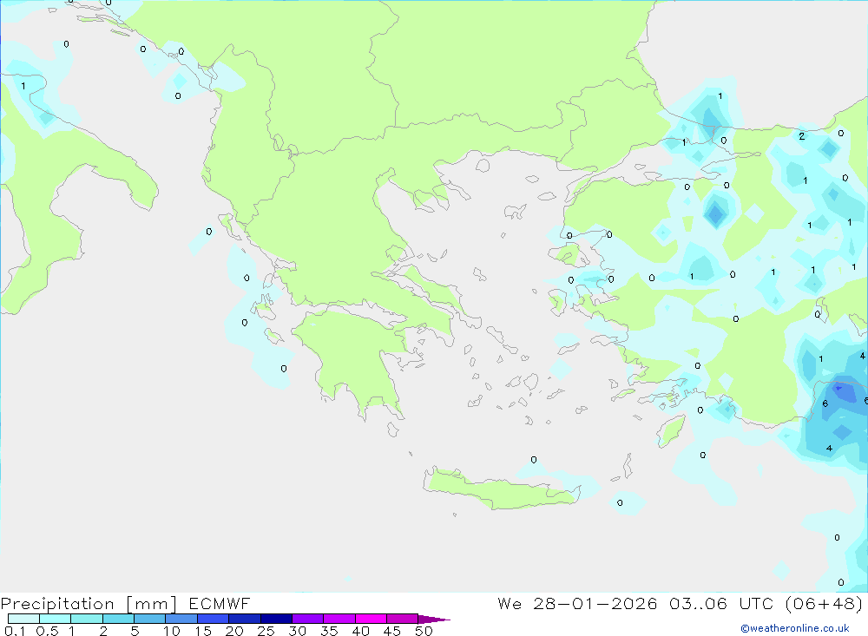The width and height of the screenshot is (868, 636).
Task: Pick the 5–10 mm blue legend swatch
Action: [x=150, y=619]
